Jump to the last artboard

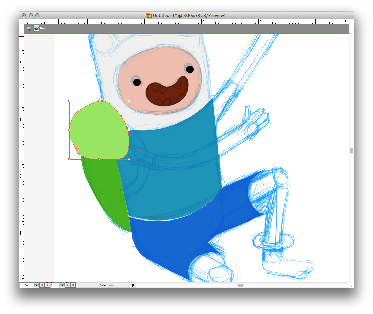tap(73, 285)
